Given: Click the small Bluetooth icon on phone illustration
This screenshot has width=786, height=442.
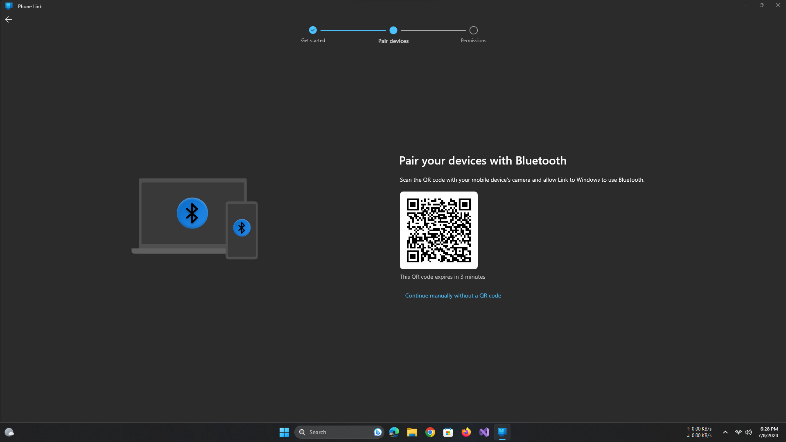Looking at the screenshot, I should pos(242,228).
